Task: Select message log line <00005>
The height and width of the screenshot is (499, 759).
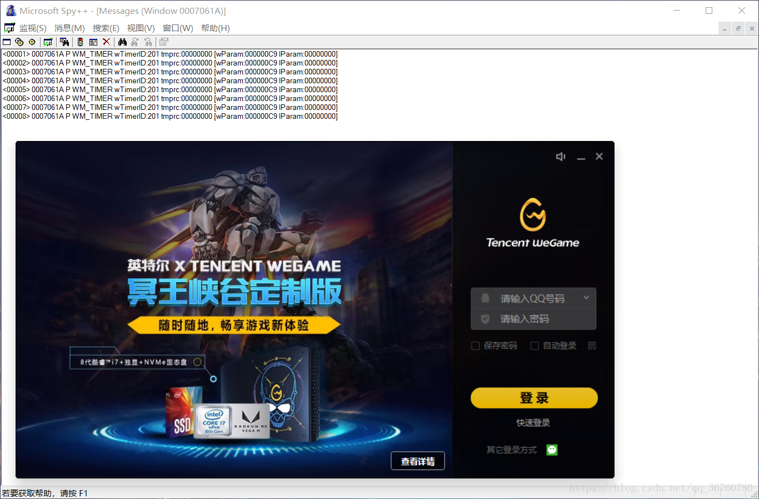Action: pos(170,90)
